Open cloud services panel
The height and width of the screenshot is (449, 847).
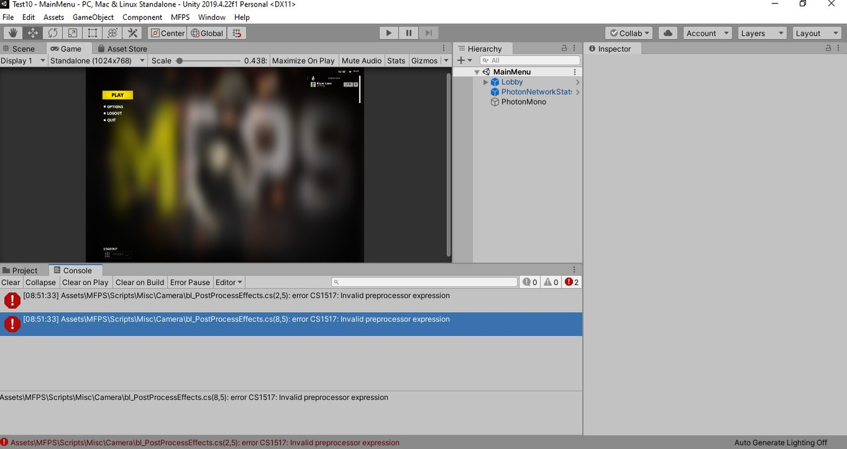click(x=668, y=33)
